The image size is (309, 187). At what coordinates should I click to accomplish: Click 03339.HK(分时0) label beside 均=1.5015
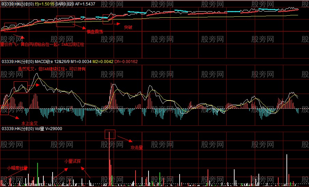[x=18, y=4]
